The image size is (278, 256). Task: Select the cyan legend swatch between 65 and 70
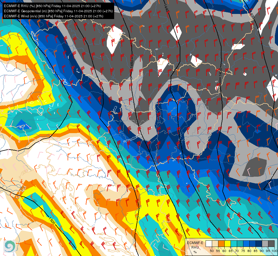[234, 243]
